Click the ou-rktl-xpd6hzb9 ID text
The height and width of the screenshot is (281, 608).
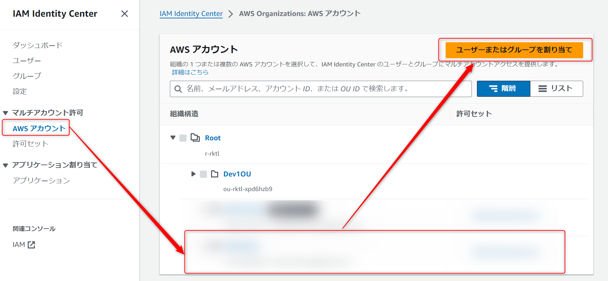click(248, 189)
